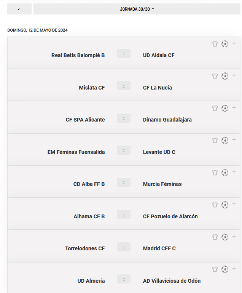Open lineup shirt icon for Real Betis Balompié B match

point(215,44)
